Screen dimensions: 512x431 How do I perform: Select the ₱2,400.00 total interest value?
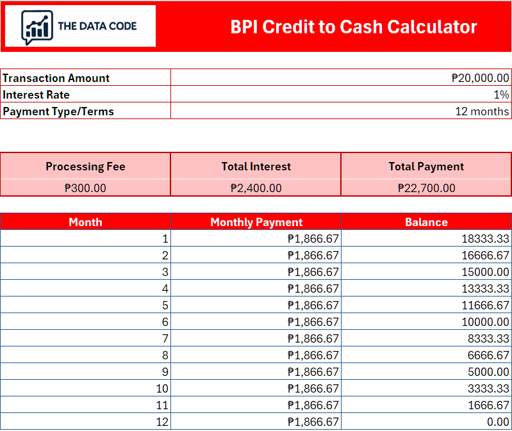(256, 188)
